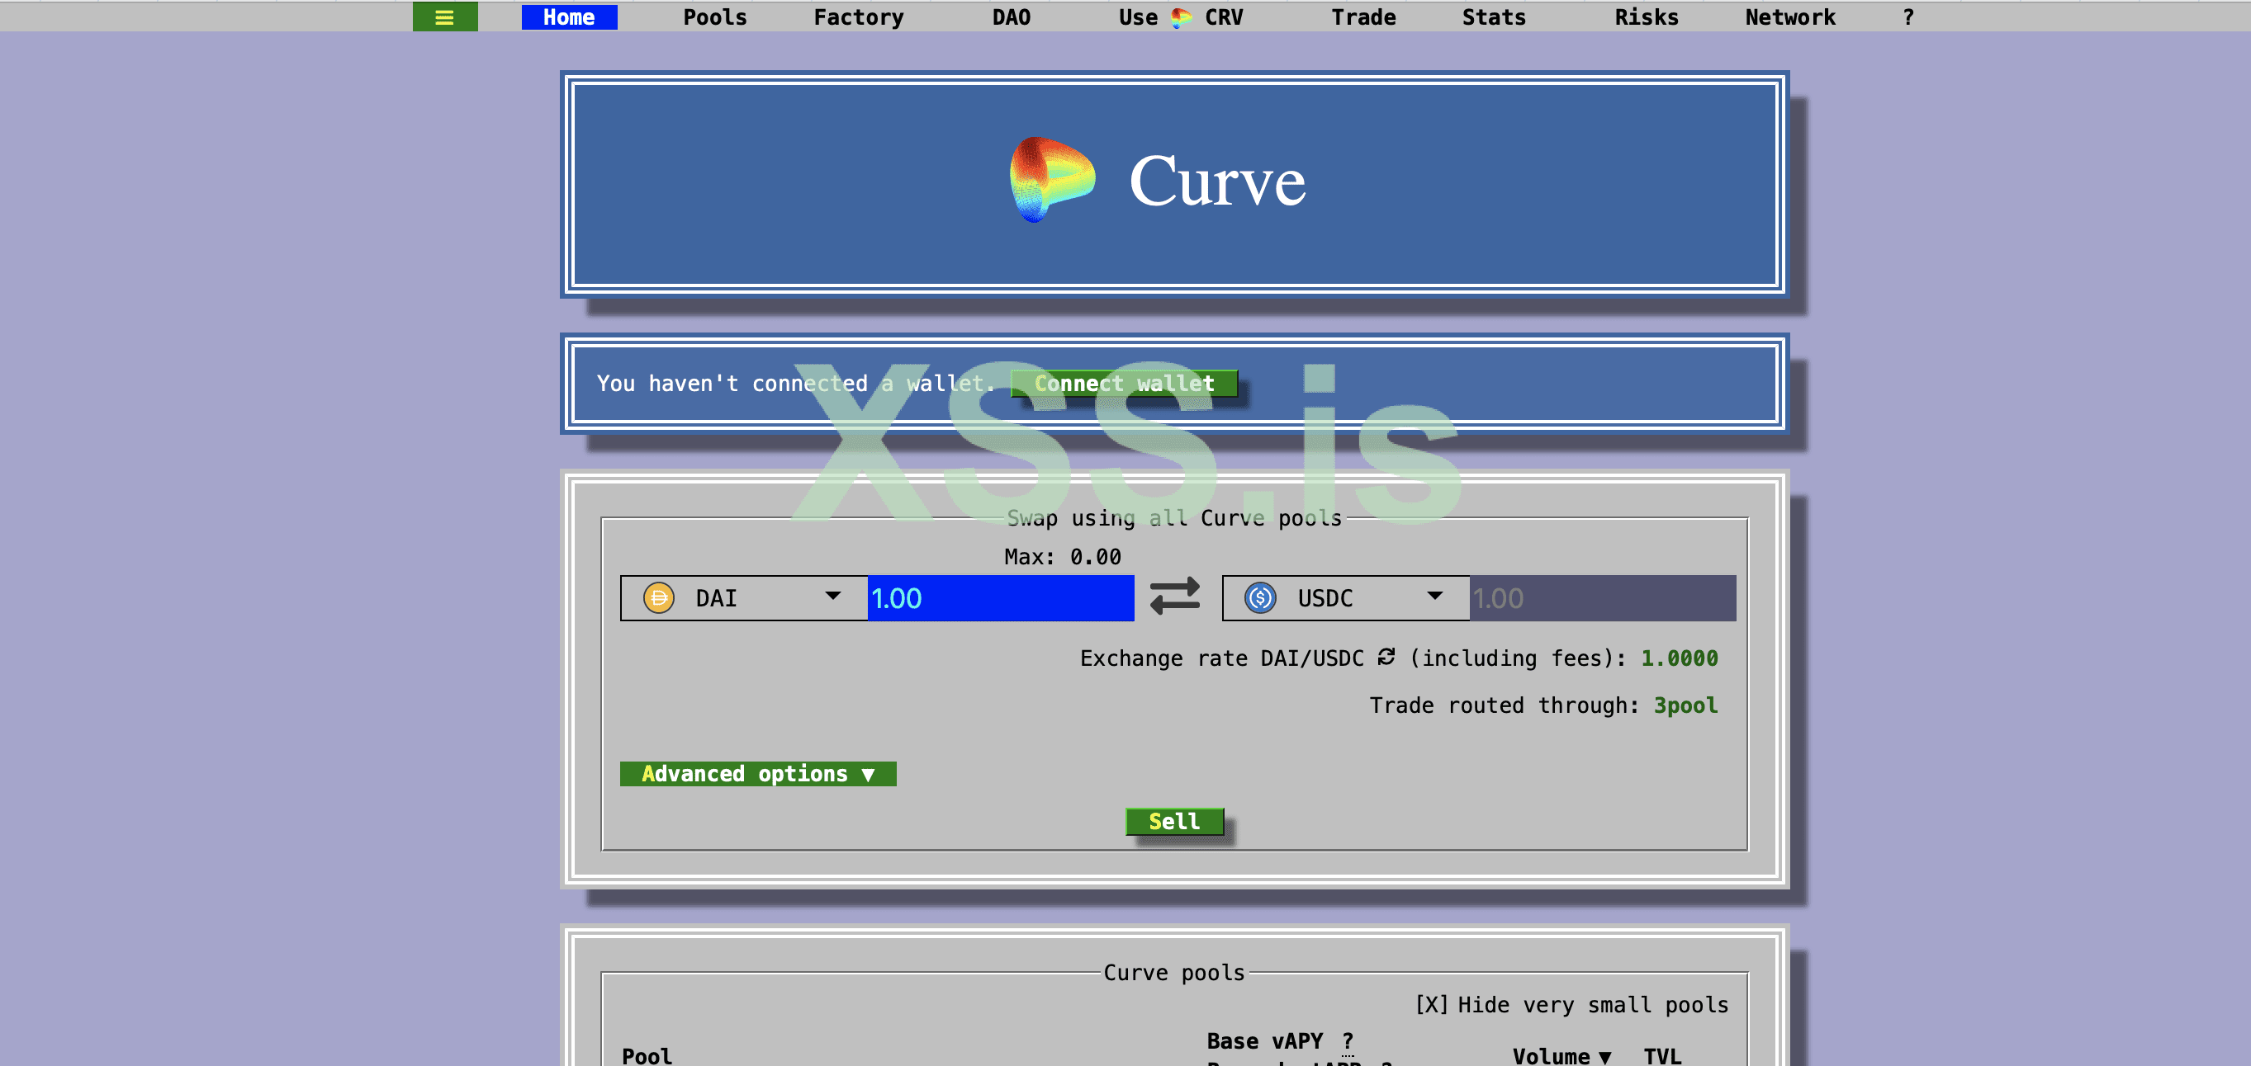Toggle Hide very small pools checkbox
This screenshot has width=2251, height=1066.
tap(1430, 1005)
